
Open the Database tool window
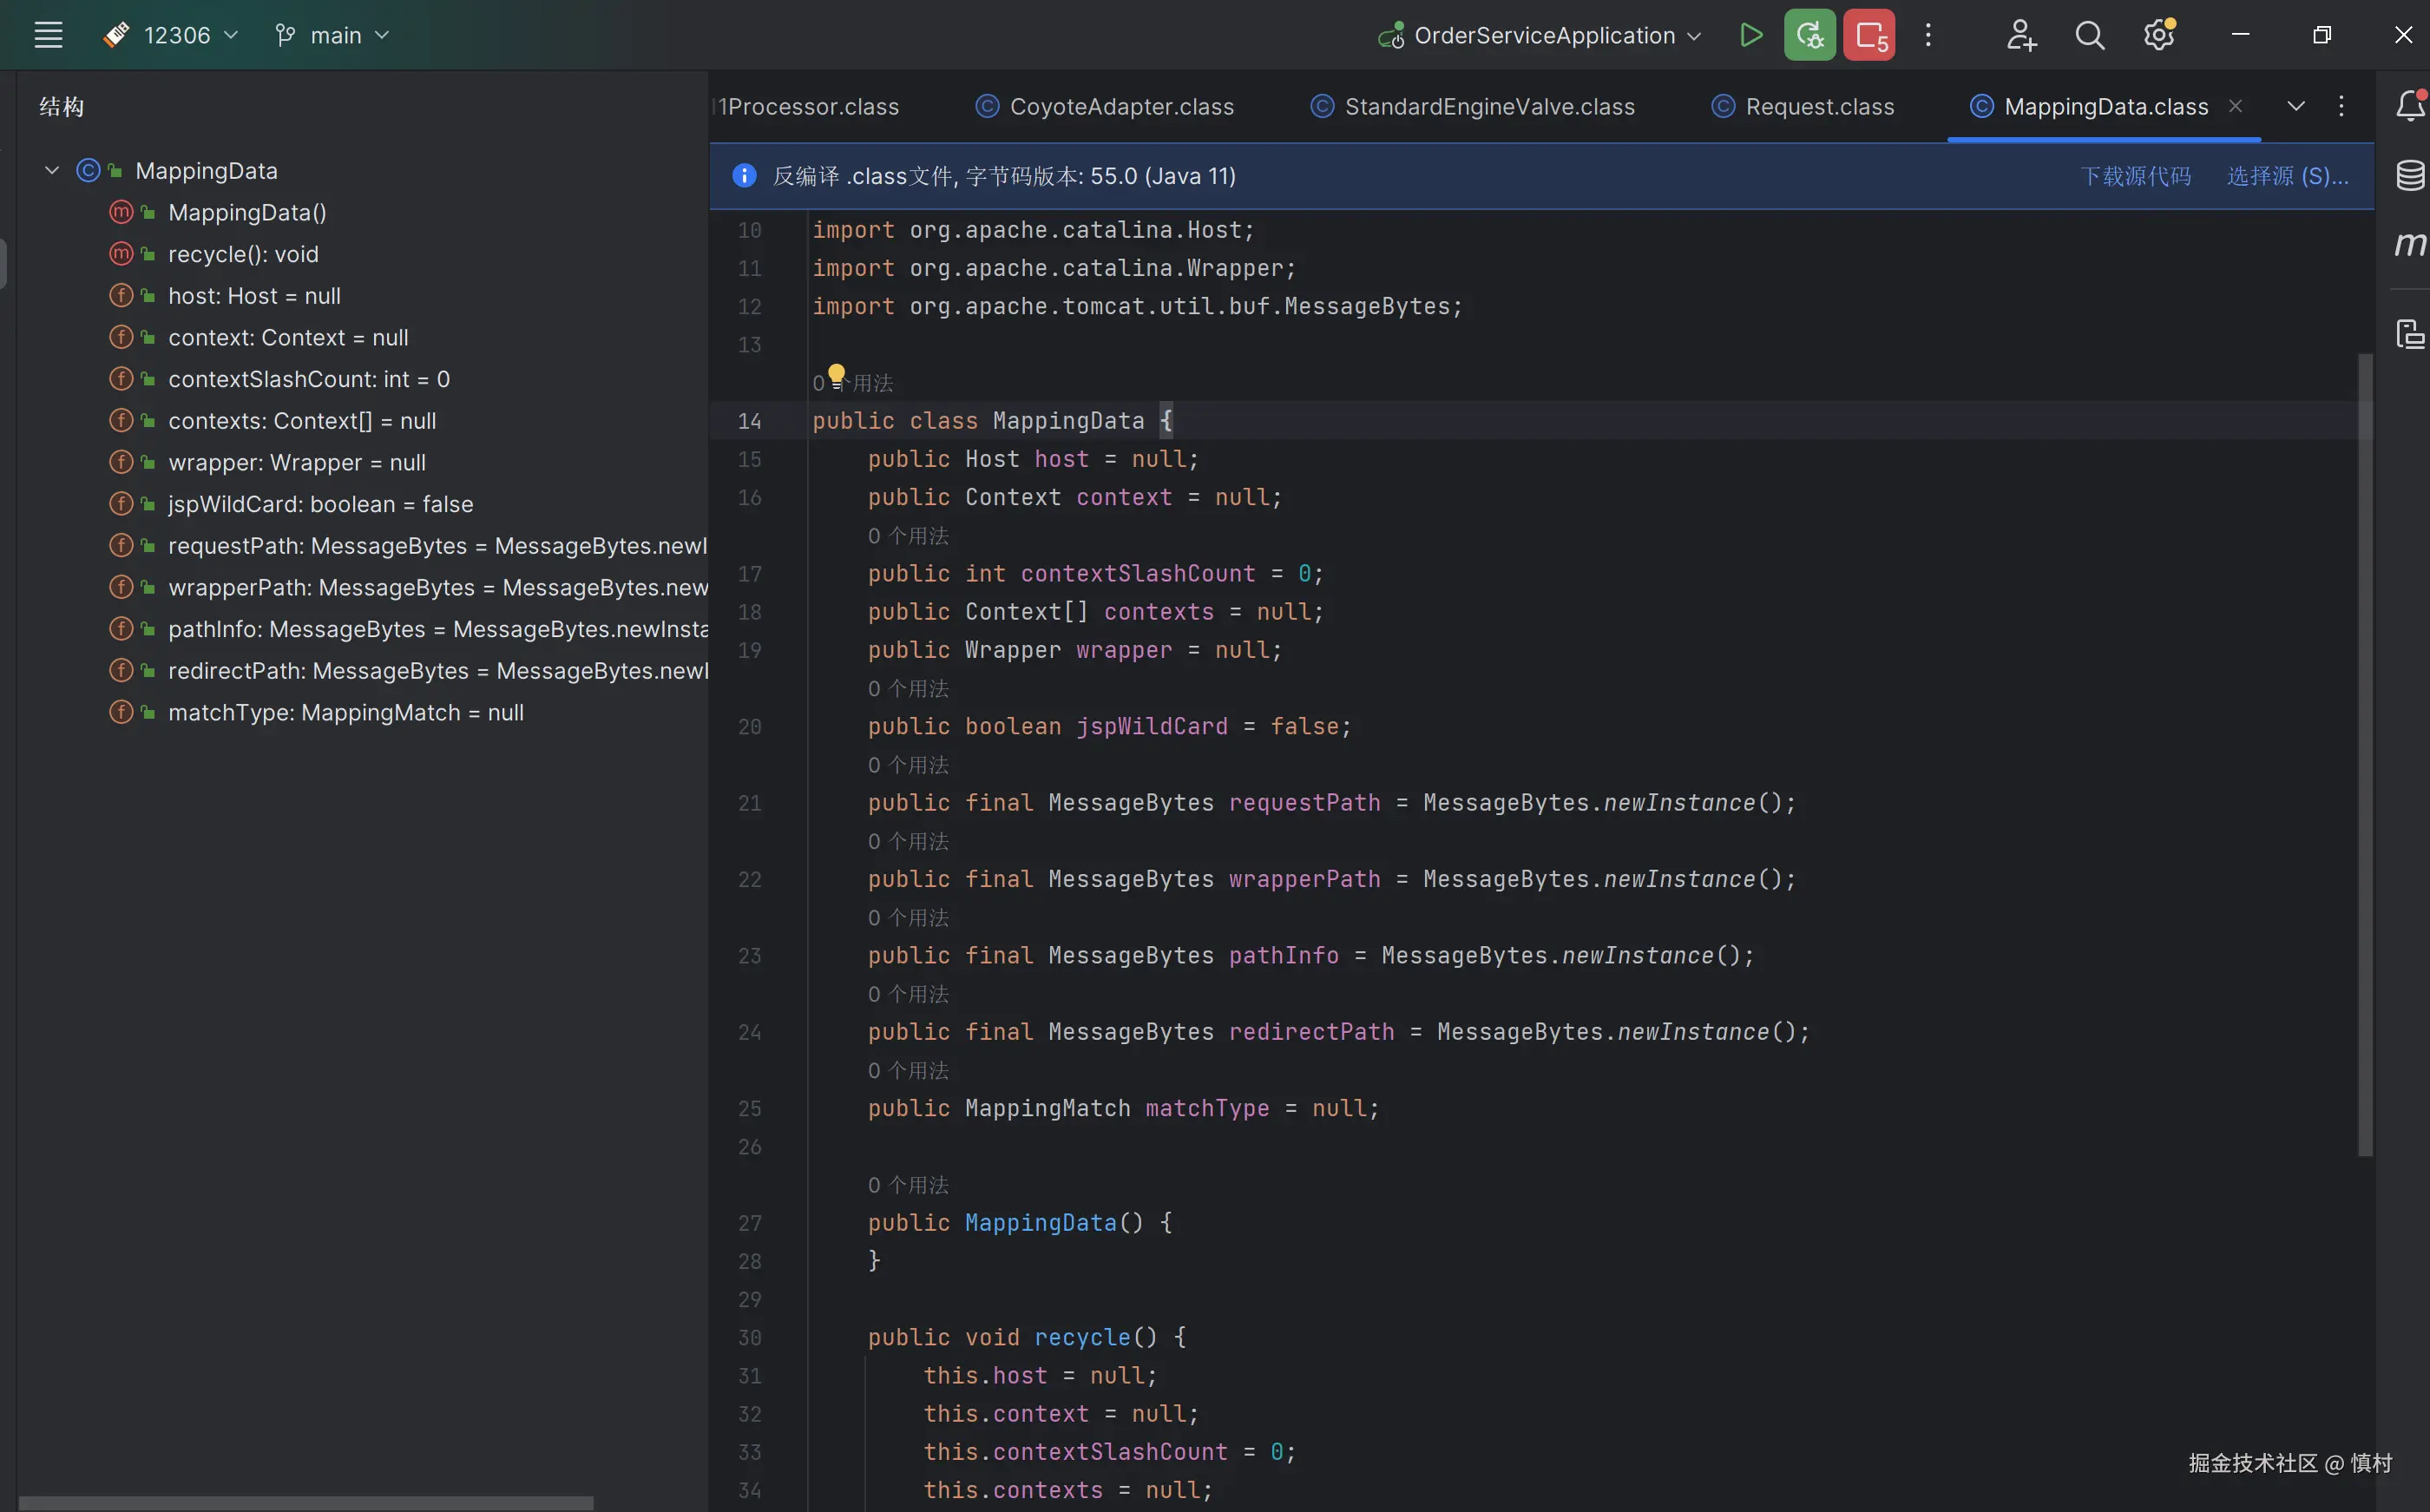[x=2410, y=176]
